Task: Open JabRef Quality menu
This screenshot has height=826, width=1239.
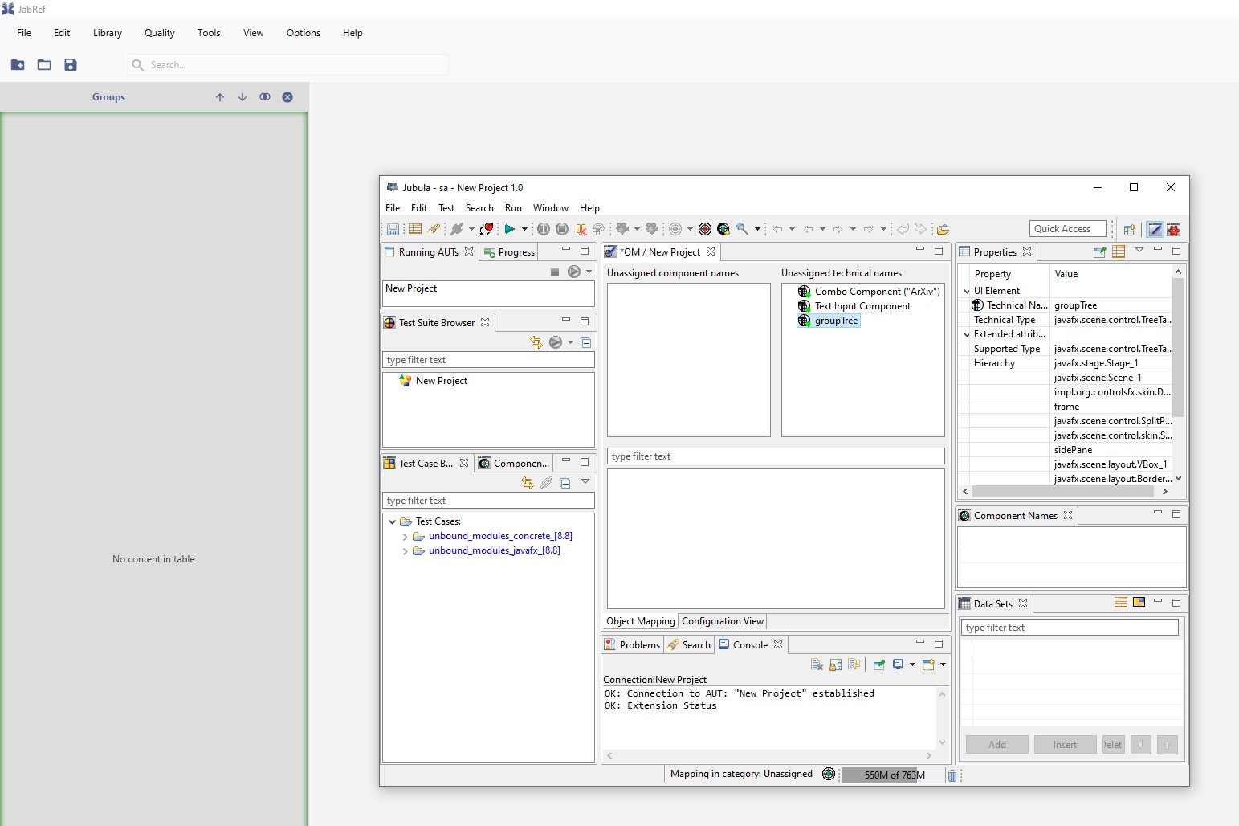Action: [159, 33]
